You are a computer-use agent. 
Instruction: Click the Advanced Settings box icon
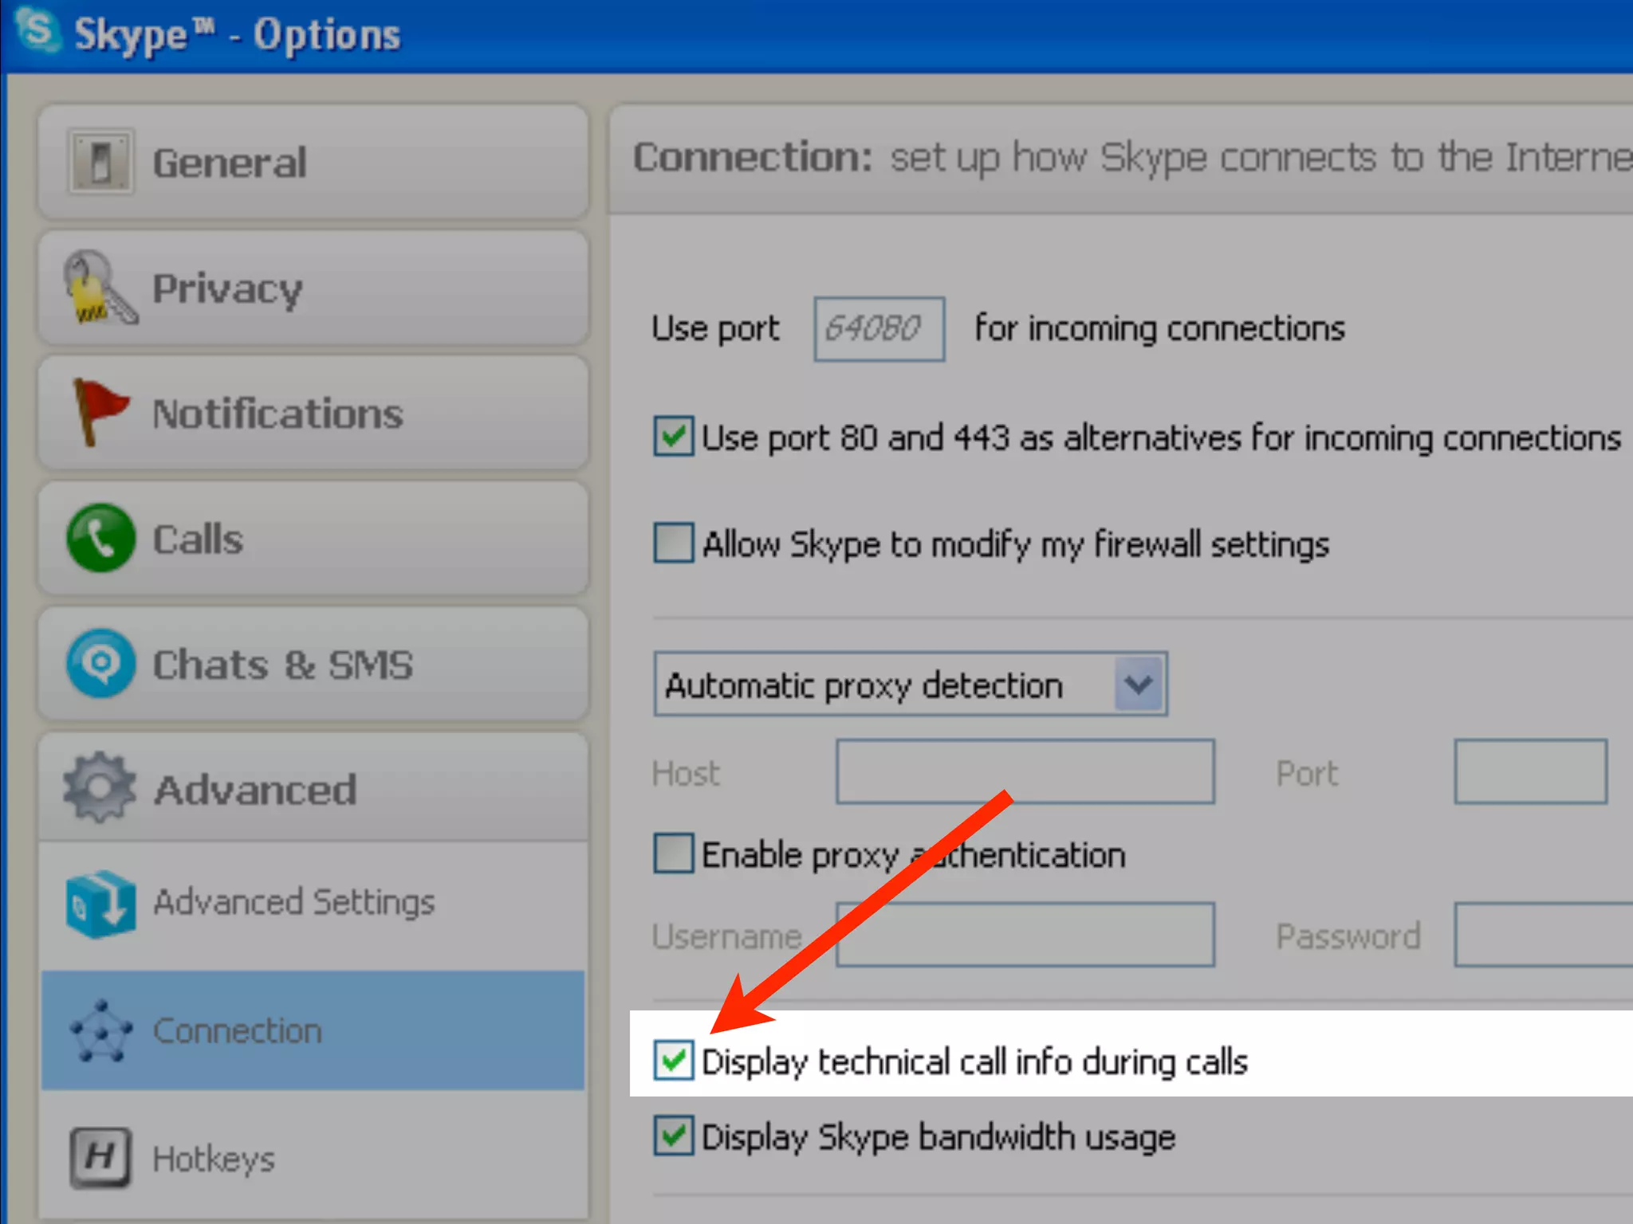[x=101, y=904]
